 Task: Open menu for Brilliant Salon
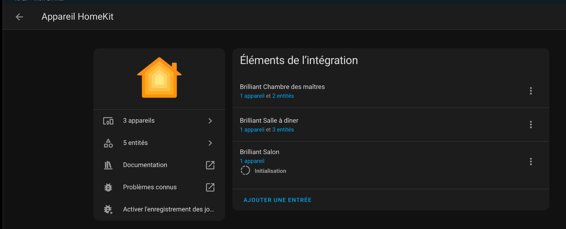[x=531, y=162]
